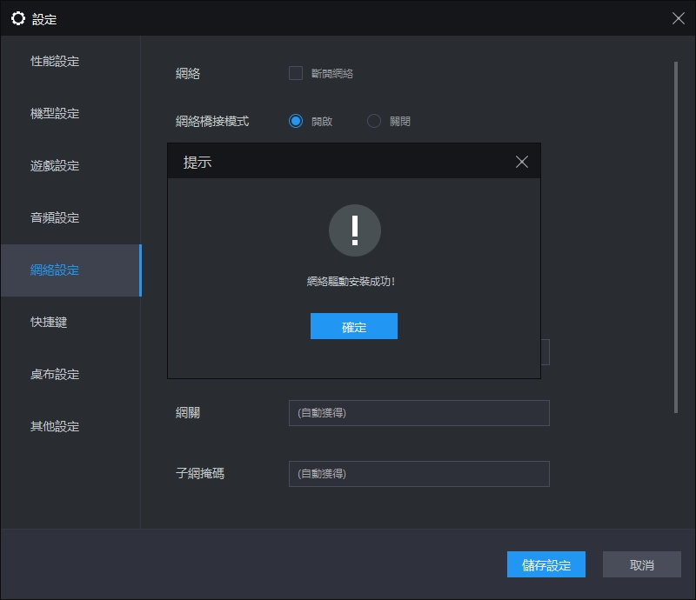This screenshot has height=600, width=696.
Task: Close the 提示 prompt dialog
Action: point(522,162)
